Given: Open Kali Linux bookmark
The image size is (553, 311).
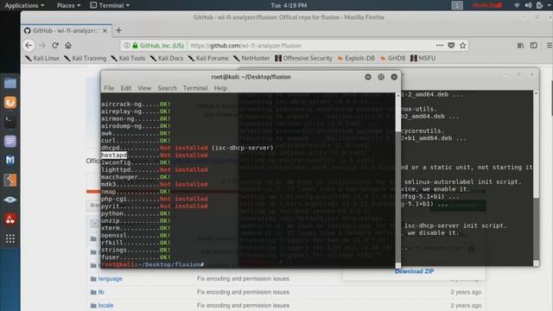Looking at the screenshot, I should point(42,58).
